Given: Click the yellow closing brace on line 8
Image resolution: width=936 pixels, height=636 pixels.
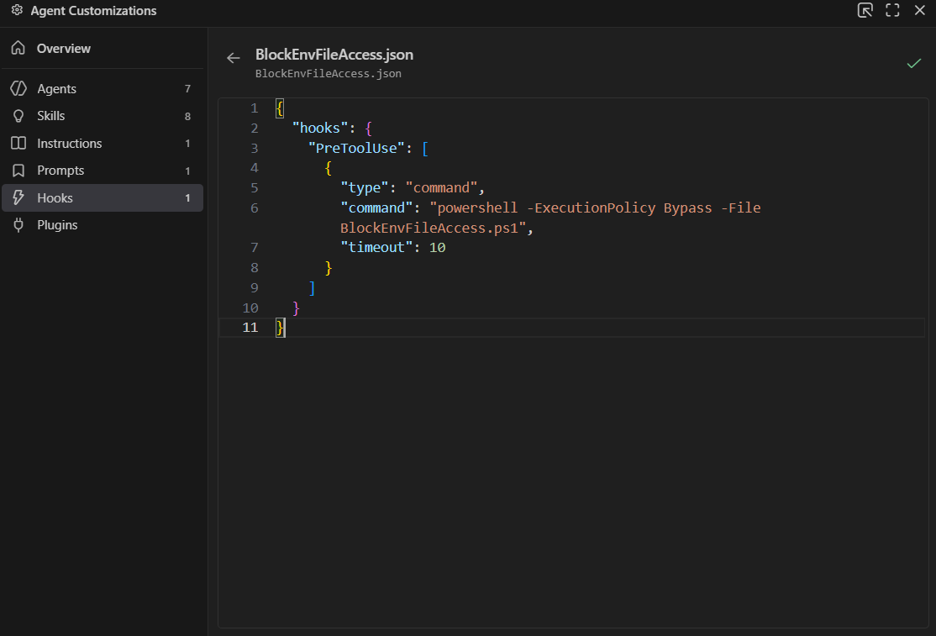Looking at the screenshot, I should [x=328, y=267].
